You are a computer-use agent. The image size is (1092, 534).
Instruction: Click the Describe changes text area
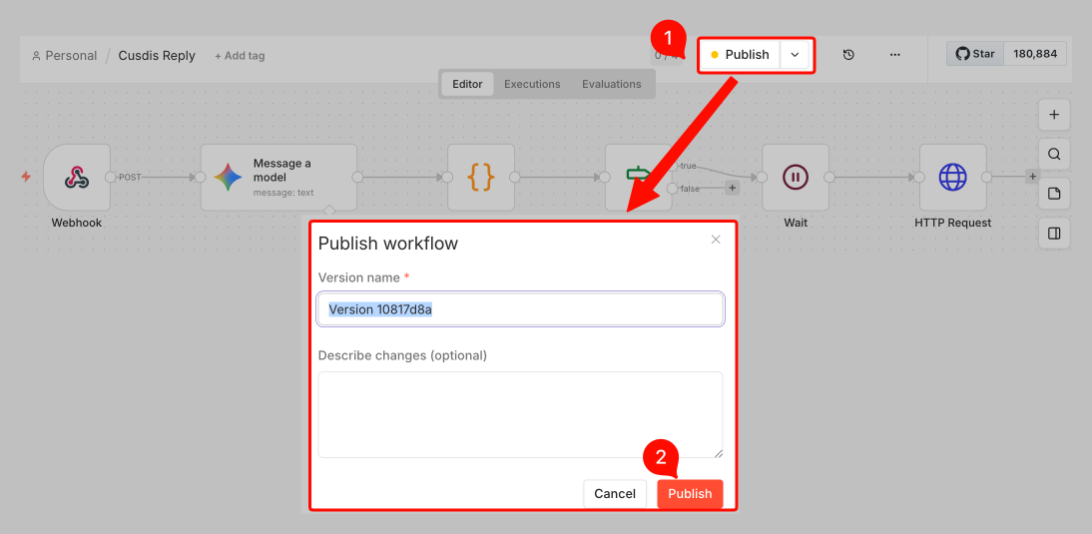[520, 414]
